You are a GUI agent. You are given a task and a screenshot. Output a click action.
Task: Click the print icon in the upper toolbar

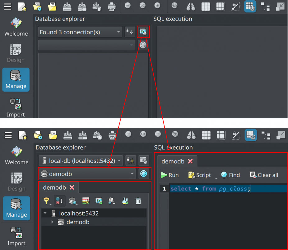point(112,7)
